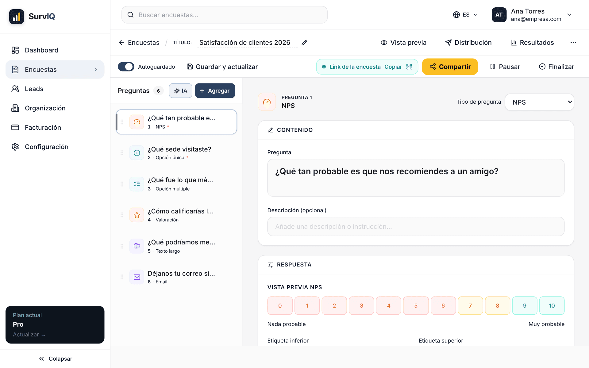Click the single-choice icon for ¿Qué sede visitaste?

(137, 153)
